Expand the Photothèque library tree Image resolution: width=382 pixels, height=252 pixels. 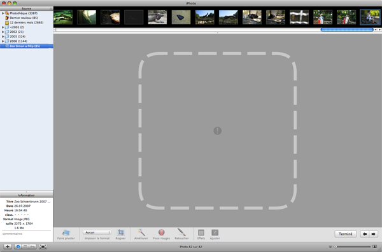(3, 13)
